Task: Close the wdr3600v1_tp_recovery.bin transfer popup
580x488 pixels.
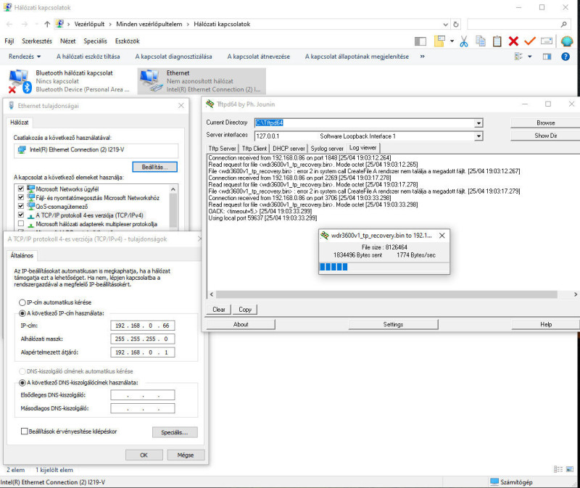Action: pos(442,236)
